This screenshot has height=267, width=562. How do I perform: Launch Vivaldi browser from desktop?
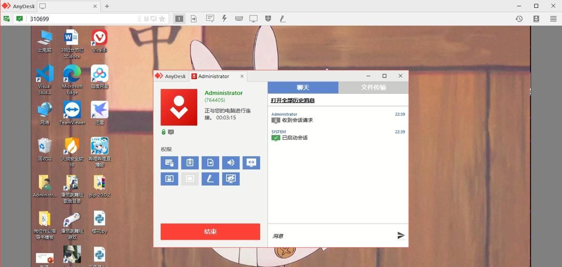pos(100,41)
